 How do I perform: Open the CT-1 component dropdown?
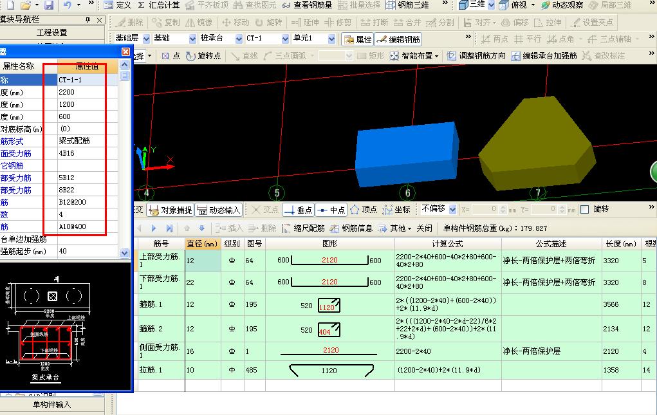pyautogui.click(x=285, y=39)
